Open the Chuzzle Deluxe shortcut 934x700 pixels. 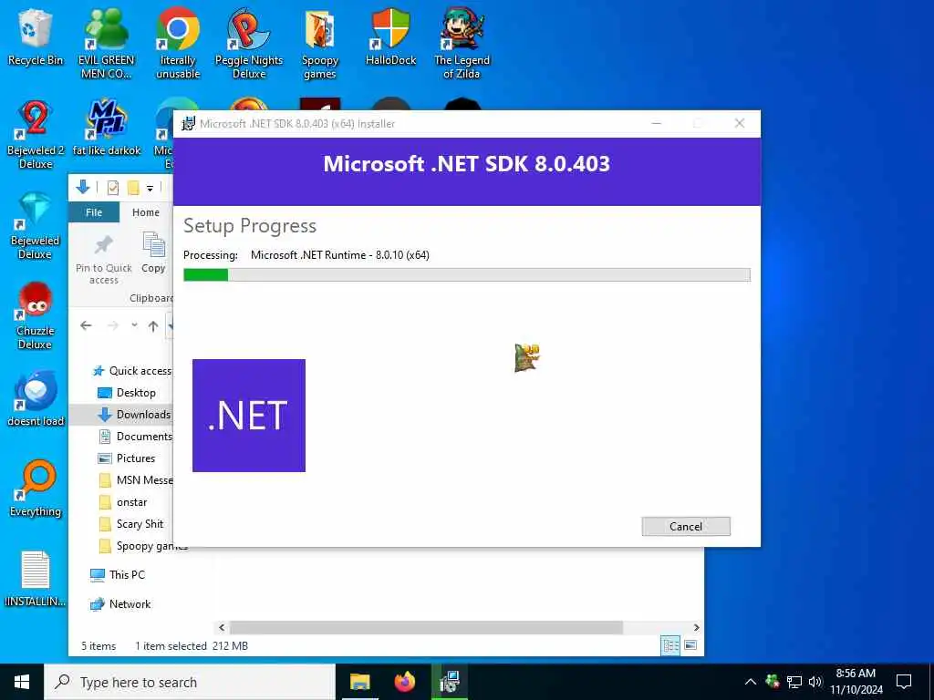pos(36,315)
